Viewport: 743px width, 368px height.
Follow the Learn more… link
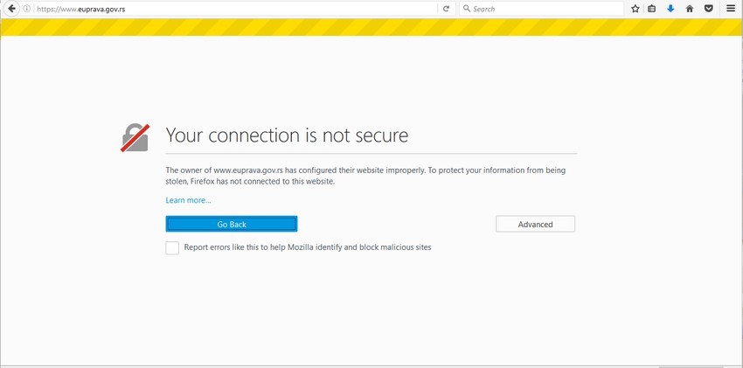click(x=188, y=200)
